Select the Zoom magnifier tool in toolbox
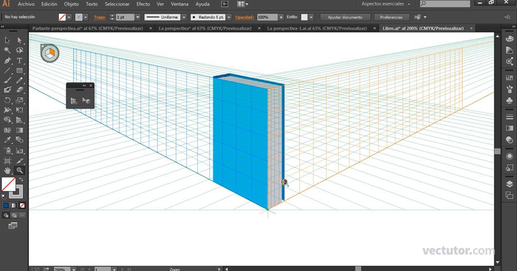517x271 pixels. point(20,171)
